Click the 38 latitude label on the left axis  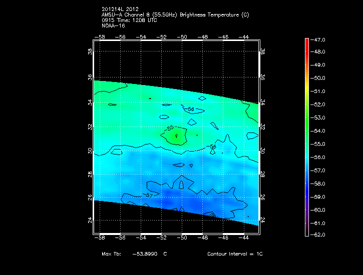coord(90,51)
